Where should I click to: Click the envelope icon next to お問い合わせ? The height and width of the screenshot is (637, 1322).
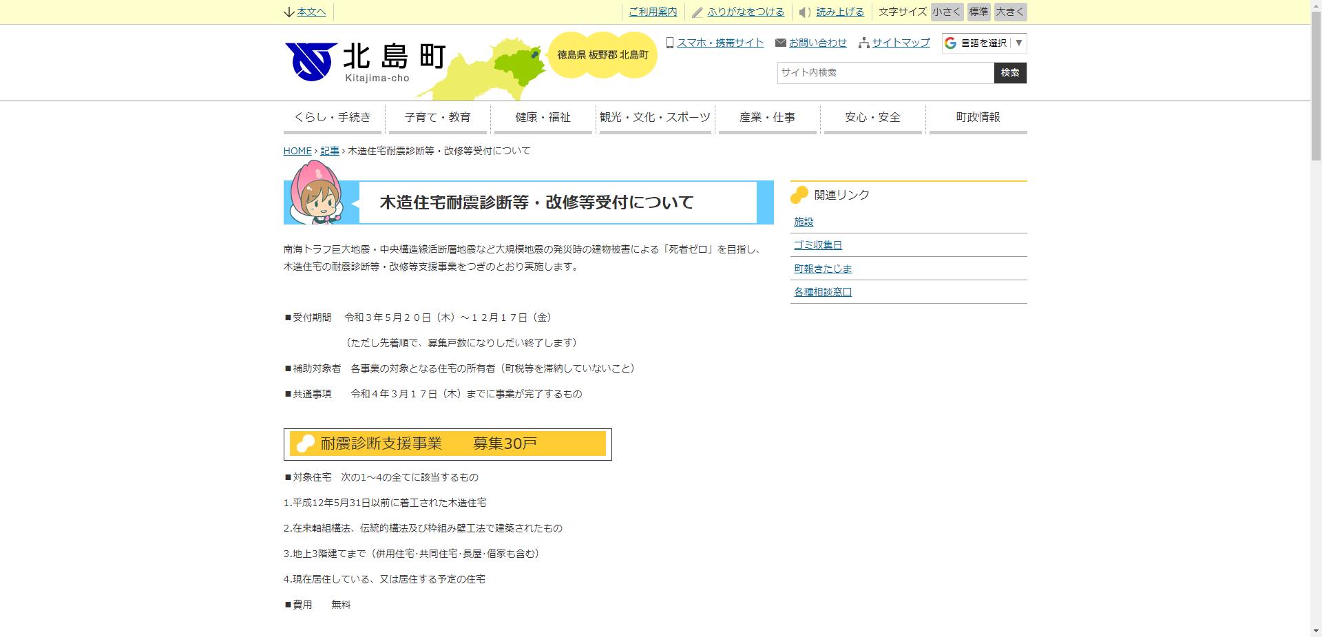[x=780, y=43]
